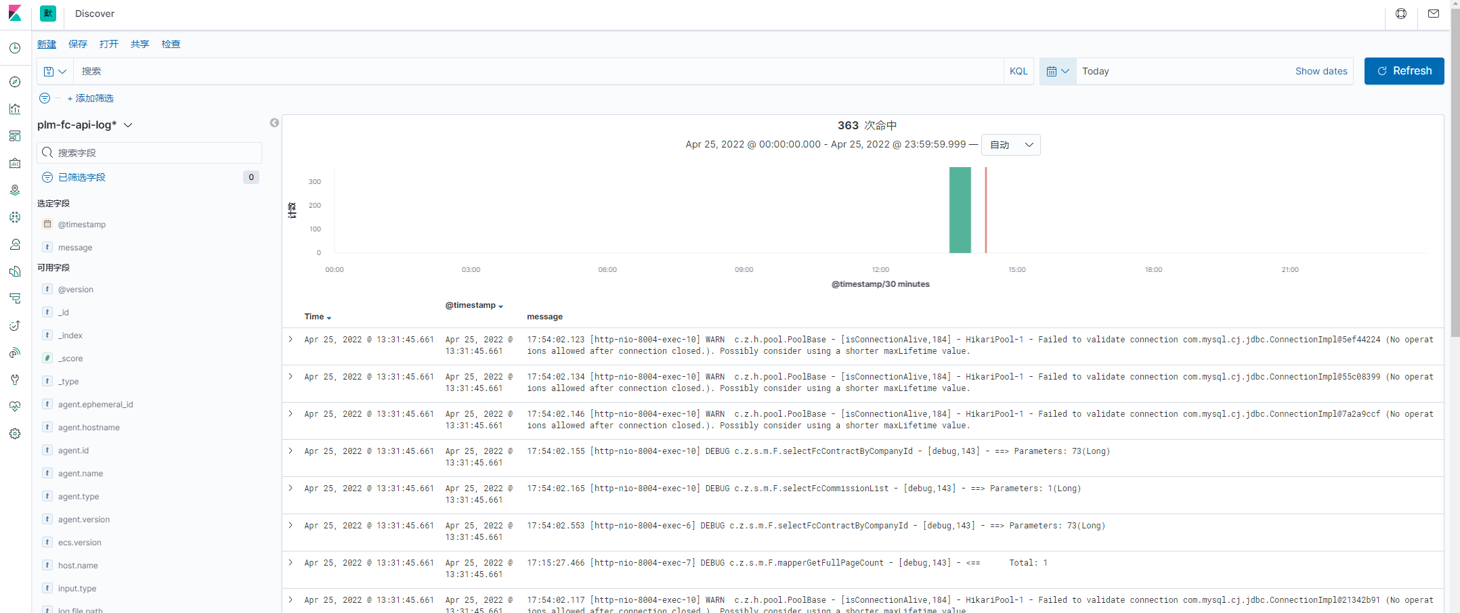
Task: Select agent.hostname field in list
Action: (x=89, y=428)
